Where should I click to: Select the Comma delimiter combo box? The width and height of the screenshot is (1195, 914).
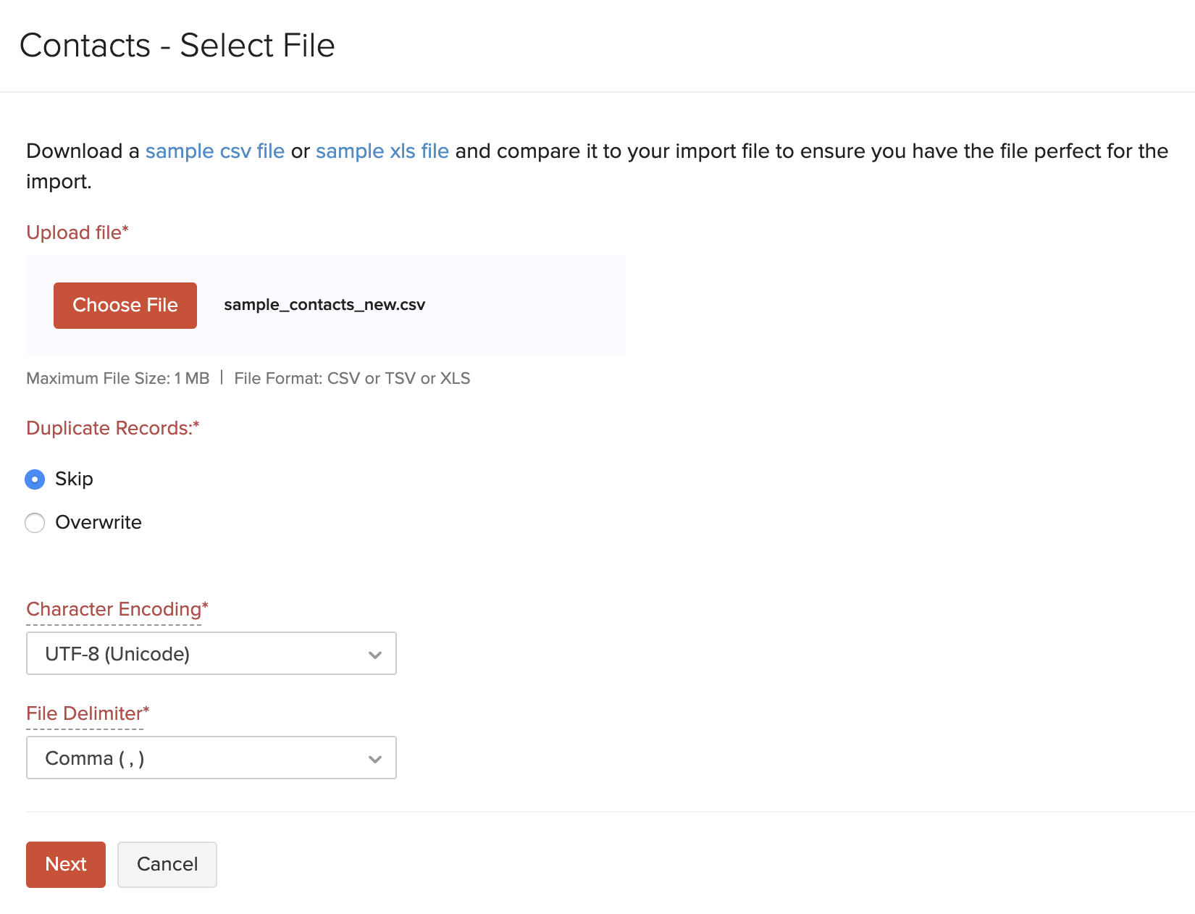coord(211,758)
